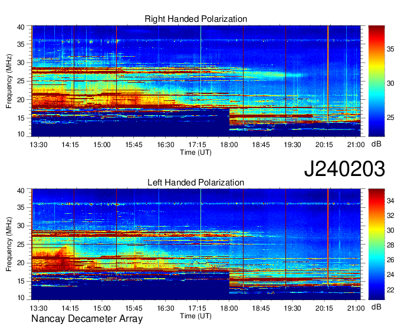Image resolution: width=401 pixels, height=326 pixels.
Task: Click the 20:15 tick on top plot
Action: click(324, 145)
